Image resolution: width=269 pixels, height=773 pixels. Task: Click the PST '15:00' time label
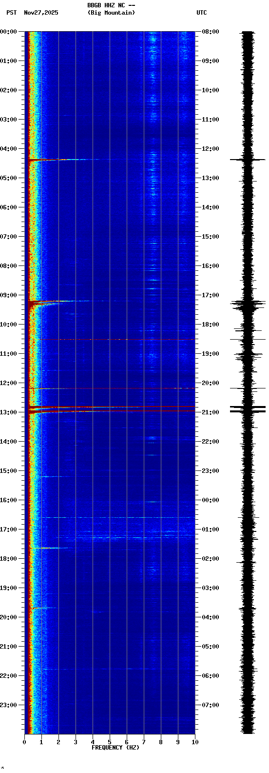[x=8, y=471]
